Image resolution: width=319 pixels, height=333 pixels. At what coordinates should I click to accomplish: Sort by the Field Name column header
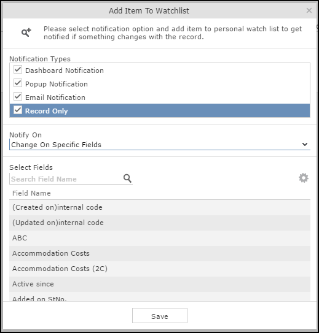pyautogui.click(x=31, y=193)
